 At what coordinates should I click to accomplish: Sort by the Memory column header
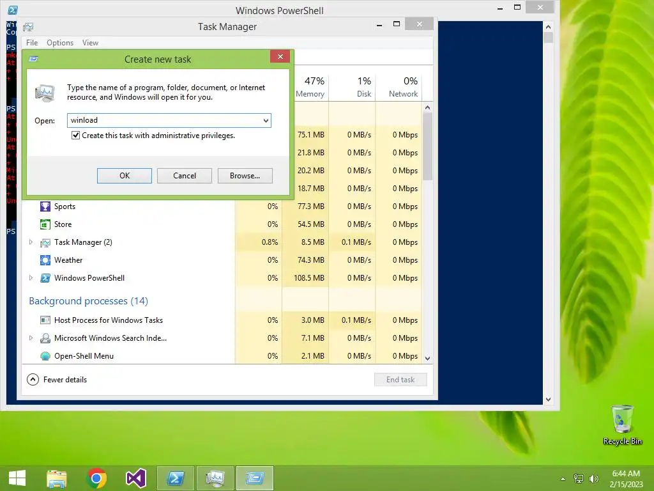[310, 87]
